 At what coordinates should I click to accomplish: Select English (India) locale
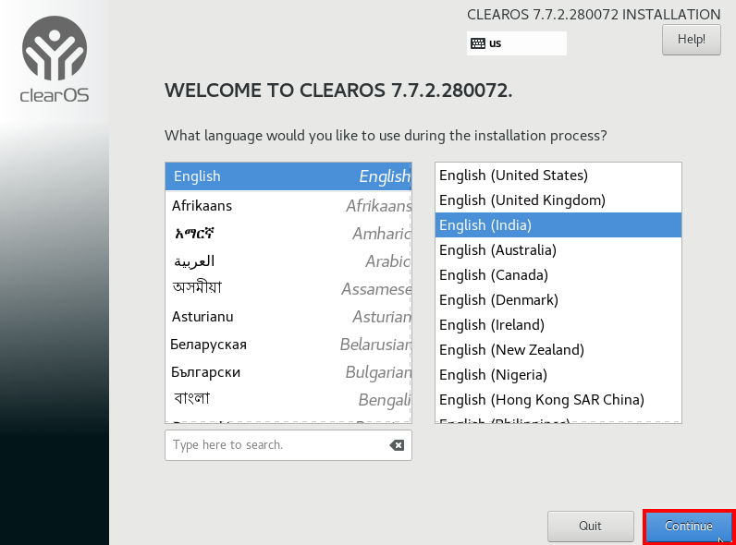click(x=558, y=225)
